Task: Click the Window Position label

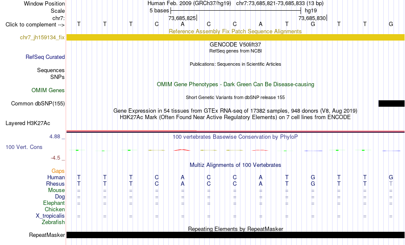Action: (x=44, y=3)
